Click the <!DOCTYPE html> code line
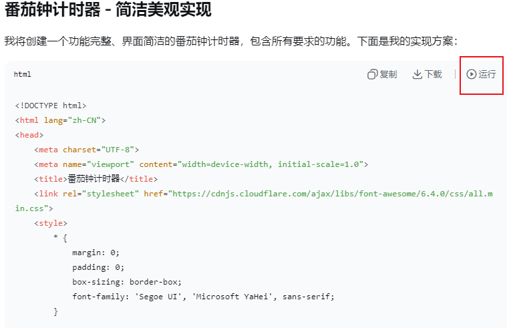 point(51,106)
